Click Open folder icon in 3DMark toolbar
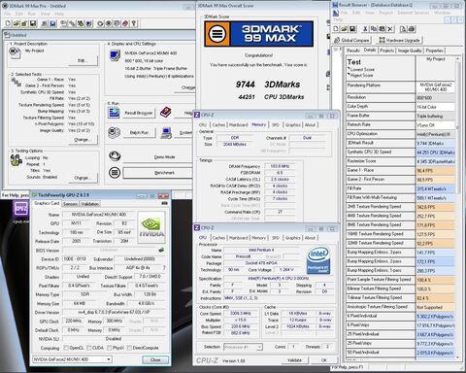The image size is (466, 373). pyautogui.click(x=16, y=23)
